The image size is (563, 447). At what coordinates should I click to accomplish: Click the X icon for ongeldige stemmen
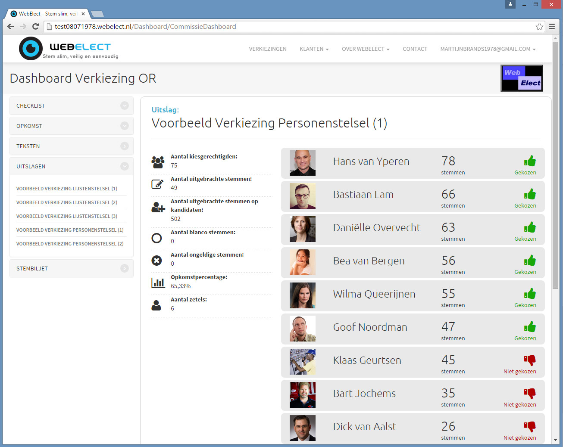pos(157,260)
